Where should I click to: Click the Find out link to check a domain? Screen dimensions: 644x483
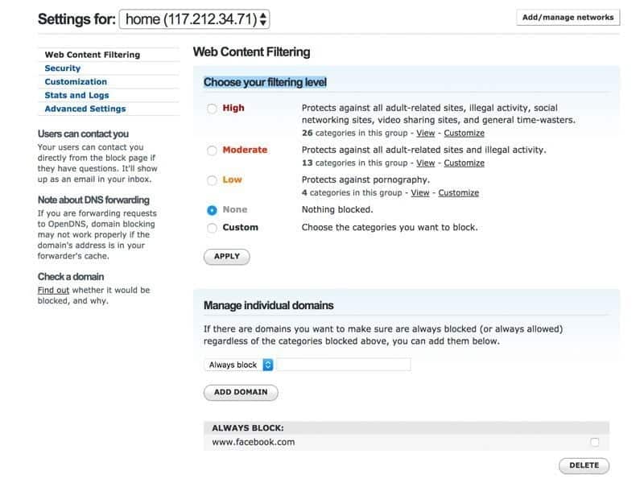53,290
